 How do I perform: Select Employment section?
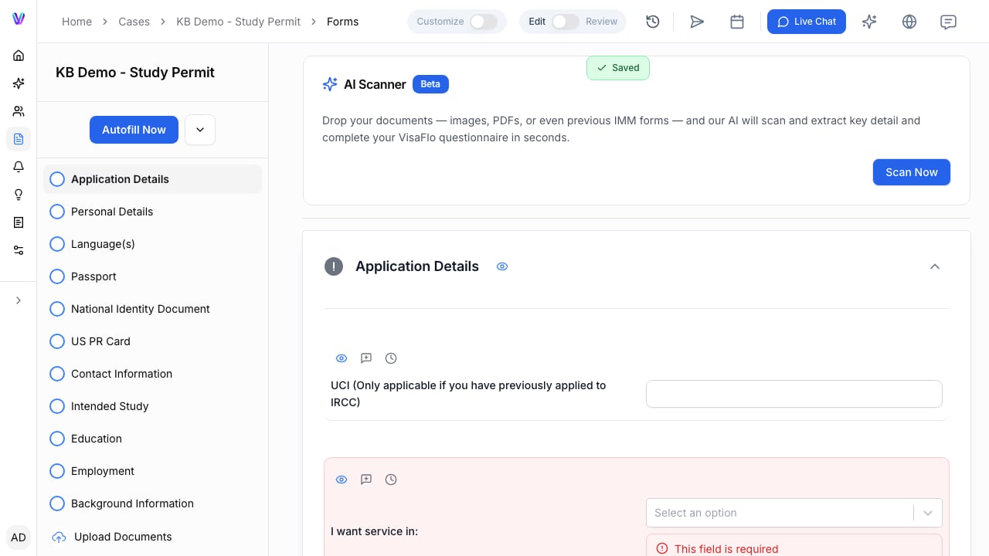(x=153, y=471)
